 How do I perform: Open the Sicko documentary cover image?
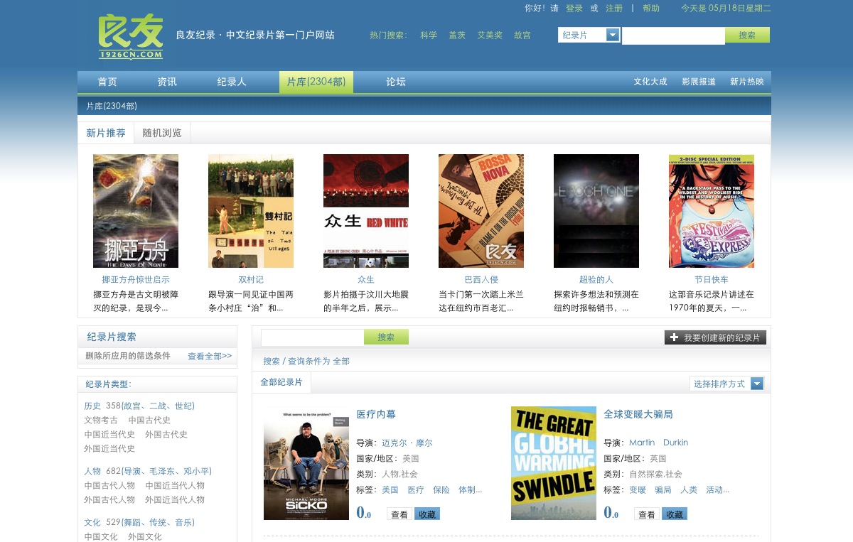pyautogui.click(x=306, y=463)
